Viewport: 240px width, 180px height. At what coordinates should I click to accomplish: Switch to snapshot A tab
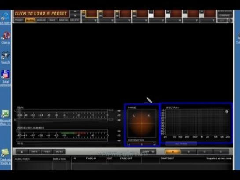tap(173, 152)
